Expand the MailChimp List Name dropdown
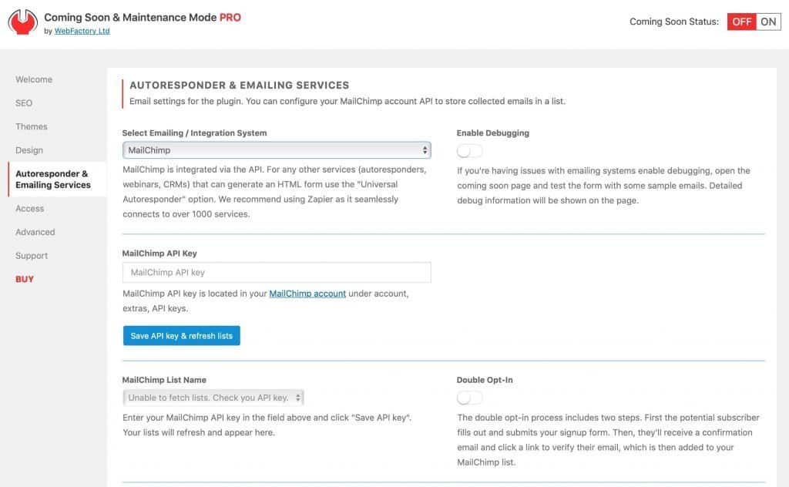The width and height of the screenshot is (789, 487). click(213, 398)
